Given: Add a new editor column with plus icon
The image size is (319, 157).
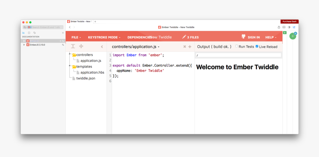Looking at the screenshot, I should (190, 47).
